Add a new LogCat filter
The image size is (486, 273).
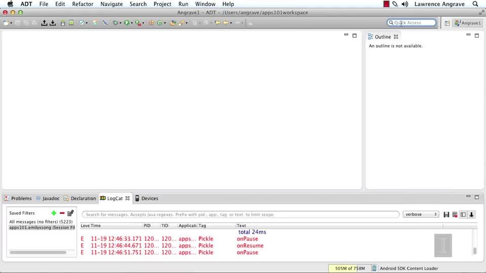point(54,213)
